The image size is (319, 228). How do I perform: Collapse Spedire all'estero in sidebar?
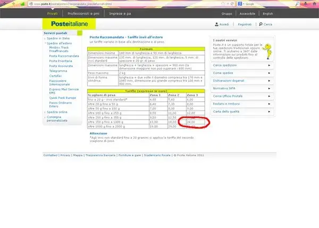click(x=59, y=44)
